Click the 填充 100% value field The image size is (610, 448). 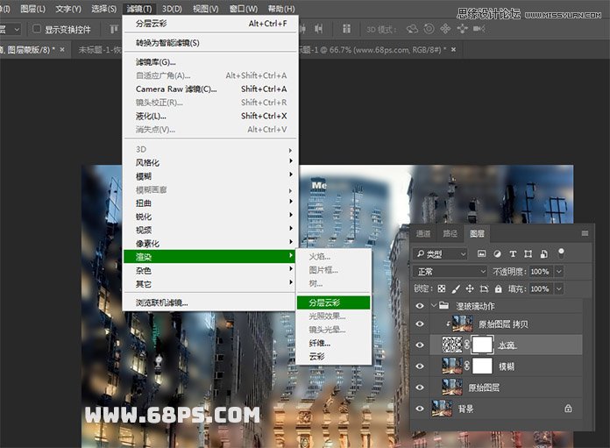[x=540, y=288]
